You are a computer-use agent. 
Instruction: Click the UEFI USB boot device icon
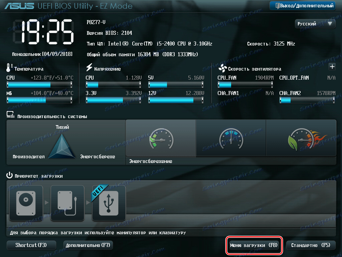[x=109, y=203]
